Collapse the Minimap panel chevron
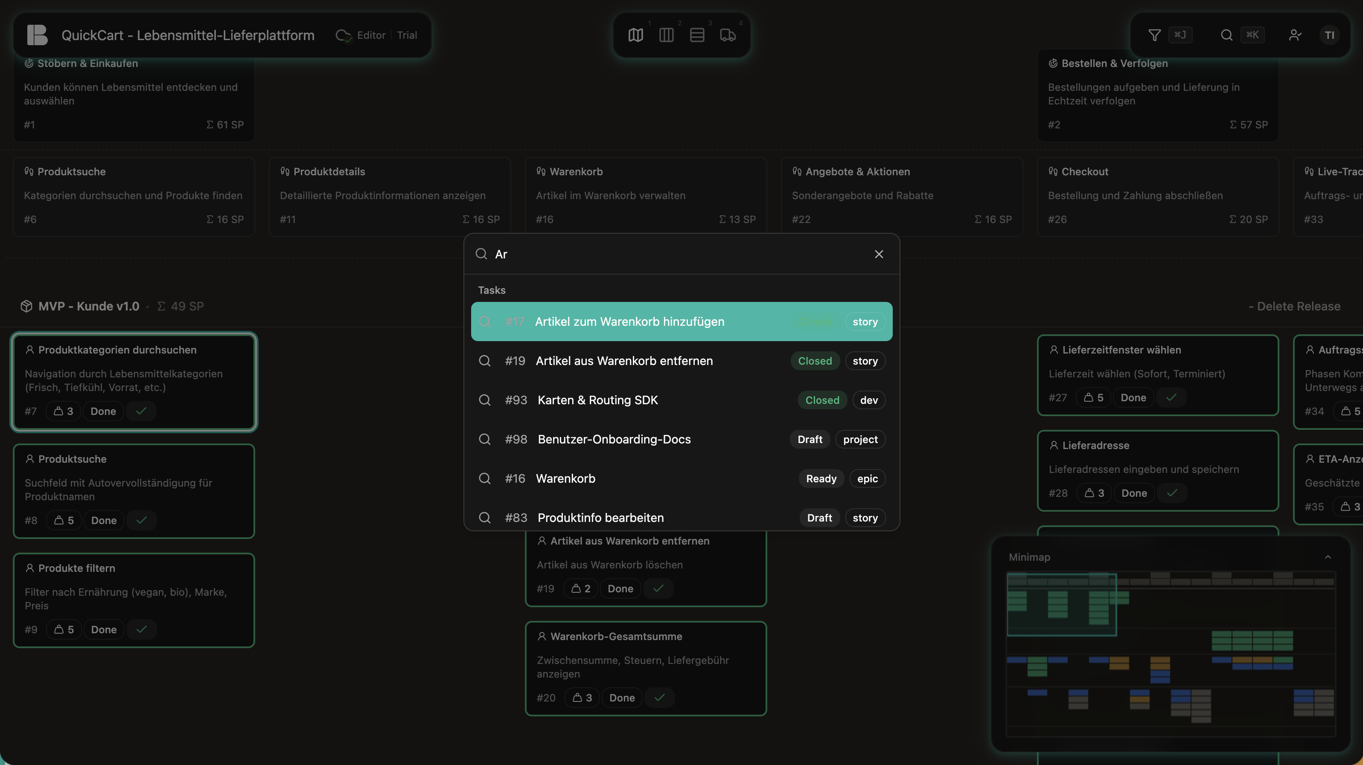Viewport: 1363px width, 765px height. 1328,557
